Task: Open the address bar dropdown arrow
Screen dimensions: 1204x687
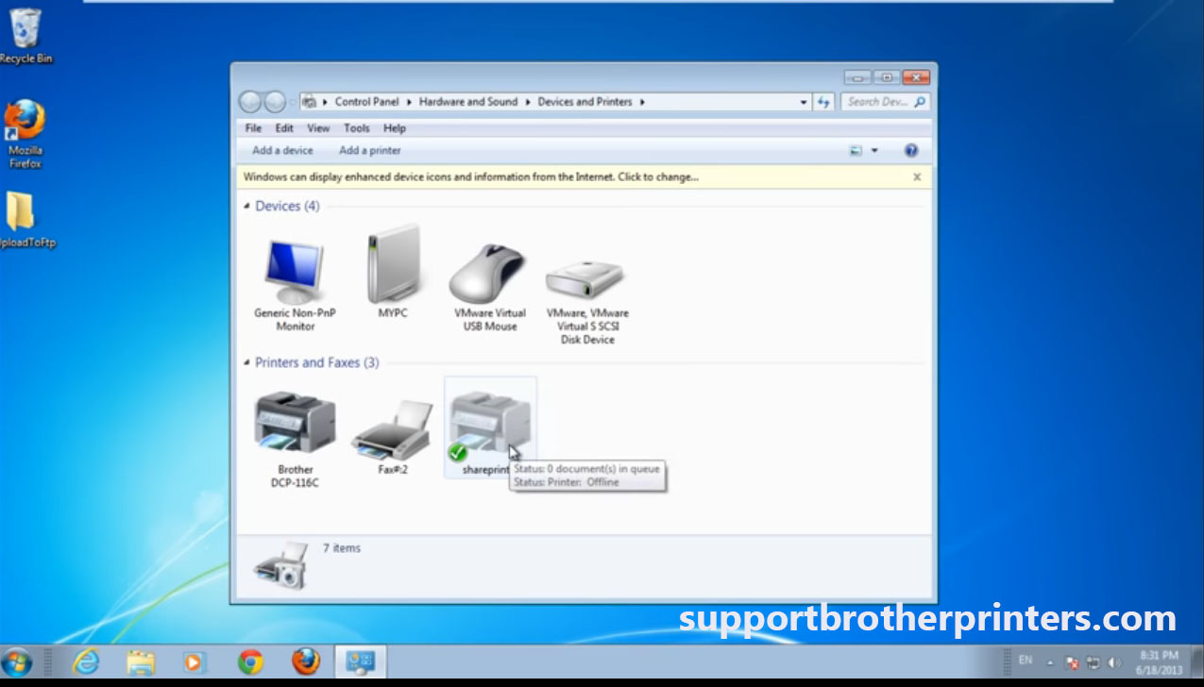Action: (802, 101)
